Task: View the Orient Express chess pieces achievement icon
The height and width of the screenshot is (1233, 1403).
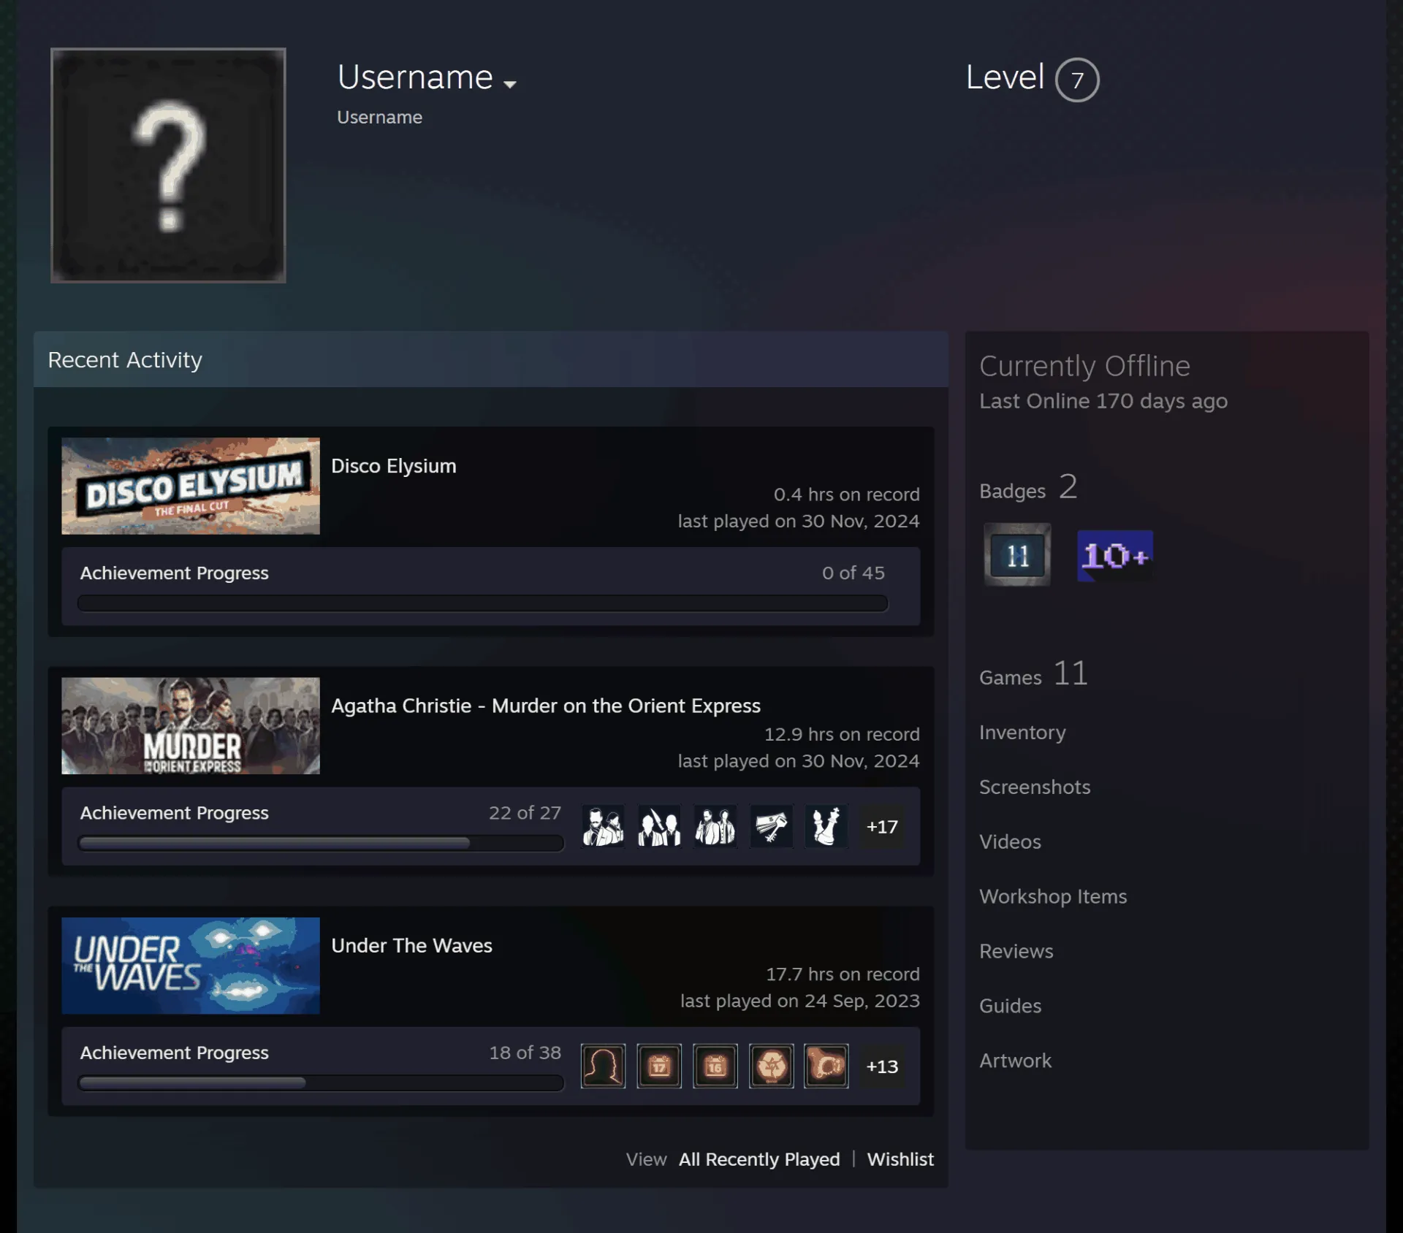Action: (826, 826)
